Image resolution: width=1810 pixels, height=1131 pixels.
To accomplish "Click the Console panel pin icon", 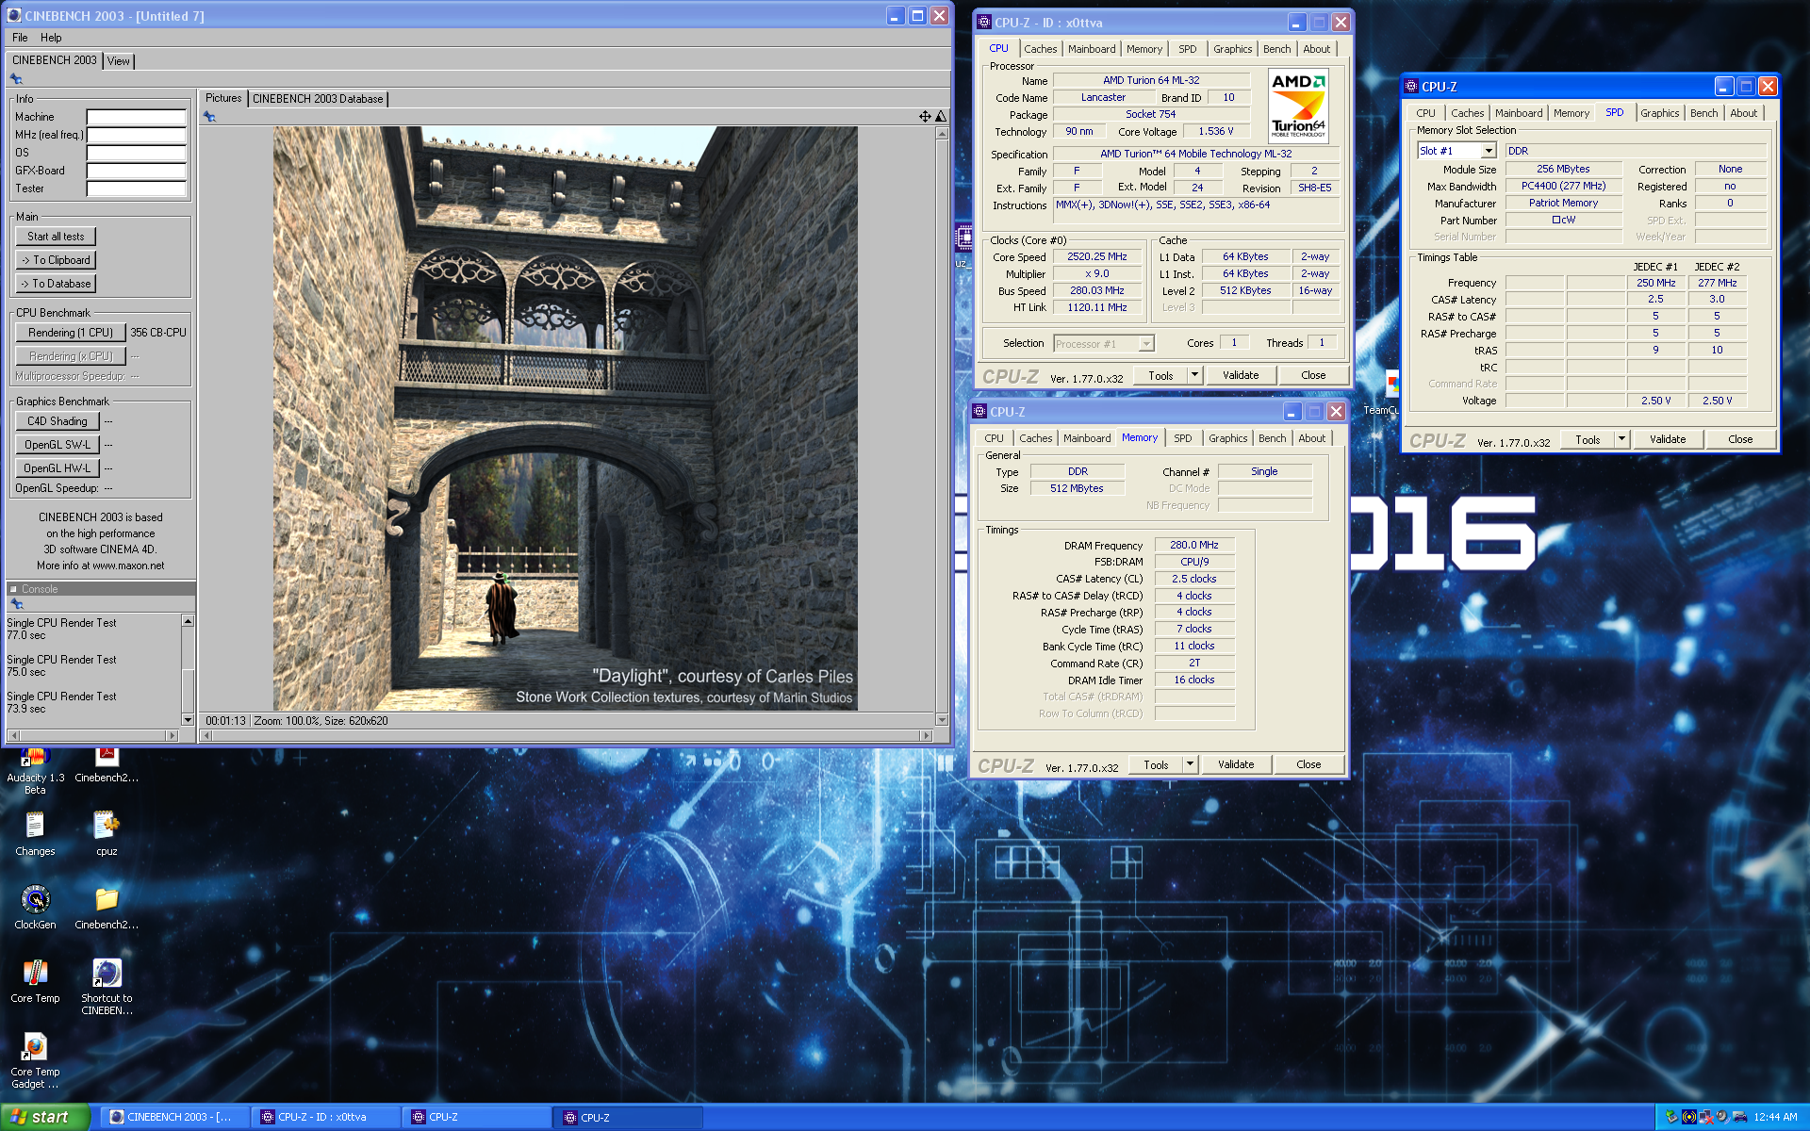I will [16, 603].
